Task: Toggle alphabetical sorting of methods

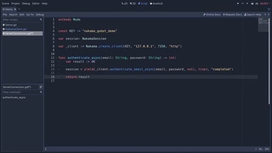Action: 41,87
